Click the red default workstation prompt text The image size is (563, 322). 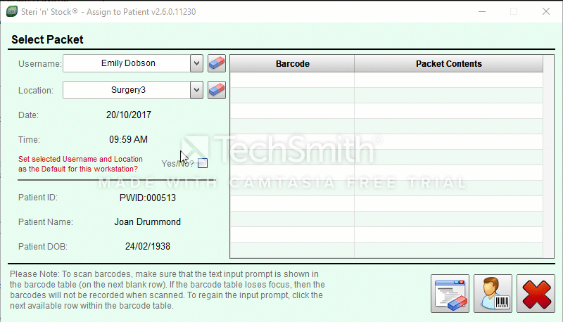click(x=80, y=164)
